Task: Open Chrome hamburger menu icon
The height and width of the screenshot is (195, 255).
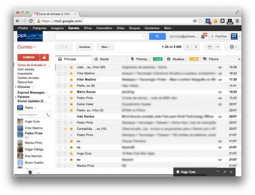Action: coord(237,21)
